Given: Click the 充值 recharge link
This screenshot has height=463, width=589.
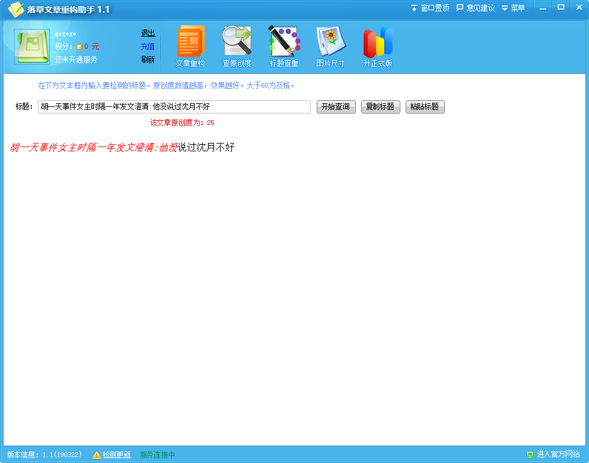Looking at the screenshot, I should point(148,46).
